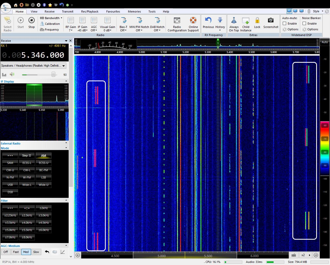Set the filter to ±5.0kHz

click(10, 230)
